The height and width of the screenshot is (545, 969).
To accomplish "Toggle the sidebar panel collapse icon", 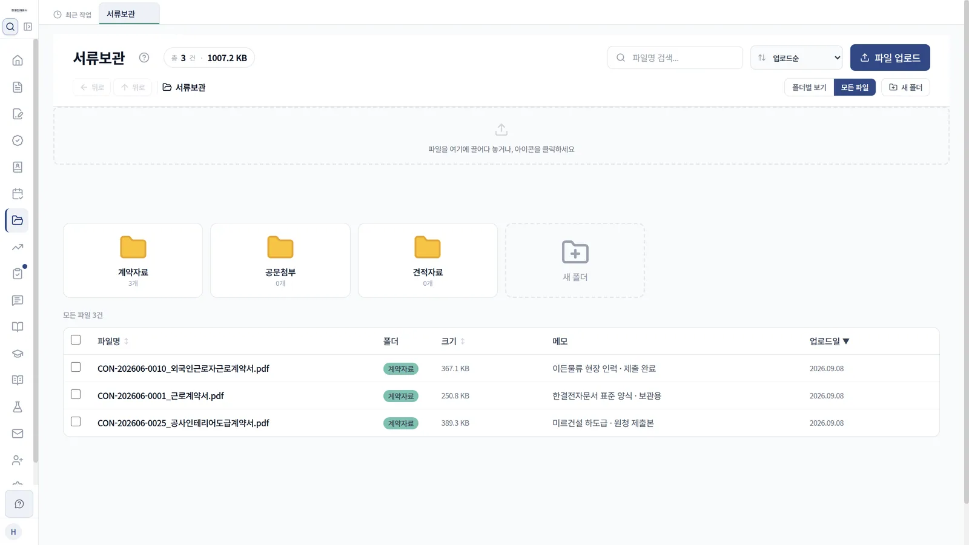I will pos(28,27).
